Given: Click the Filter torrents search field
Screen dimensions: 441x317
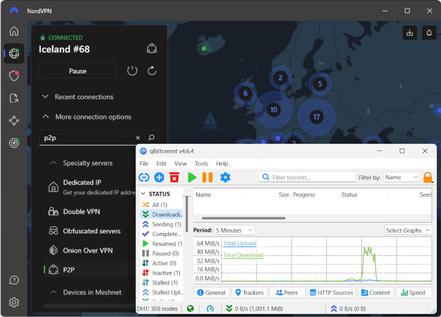Looking at the screenshot, I should [307, 177].
